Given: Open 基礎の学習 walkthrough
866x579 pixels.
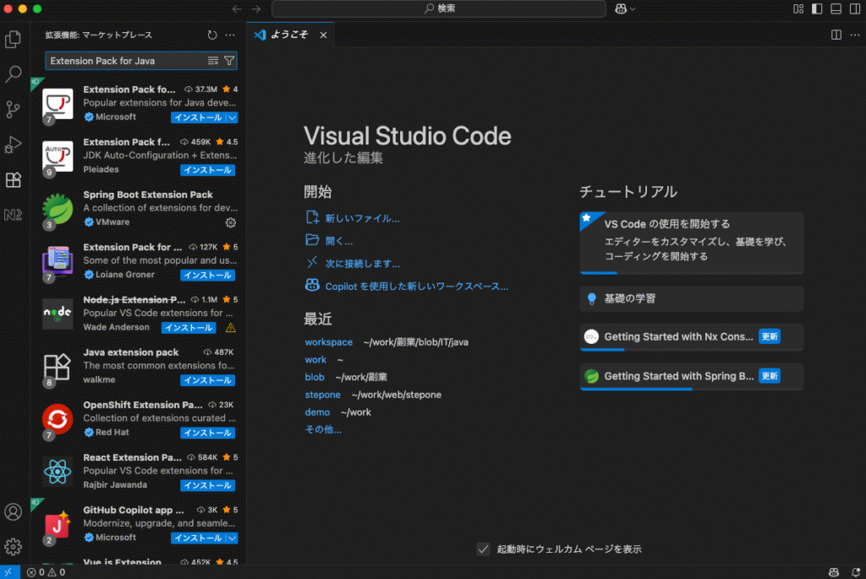Looking at the screenshot, I should pos(692,298).
